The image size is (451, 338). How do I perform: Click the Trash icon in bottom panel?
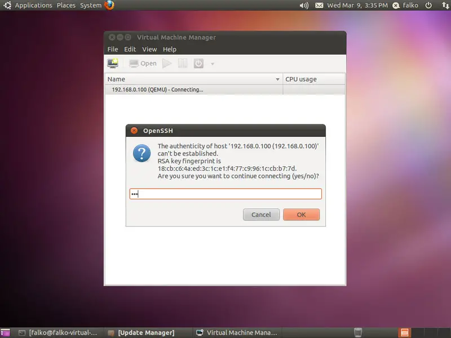pyautogui.click(x=358, y=333)
